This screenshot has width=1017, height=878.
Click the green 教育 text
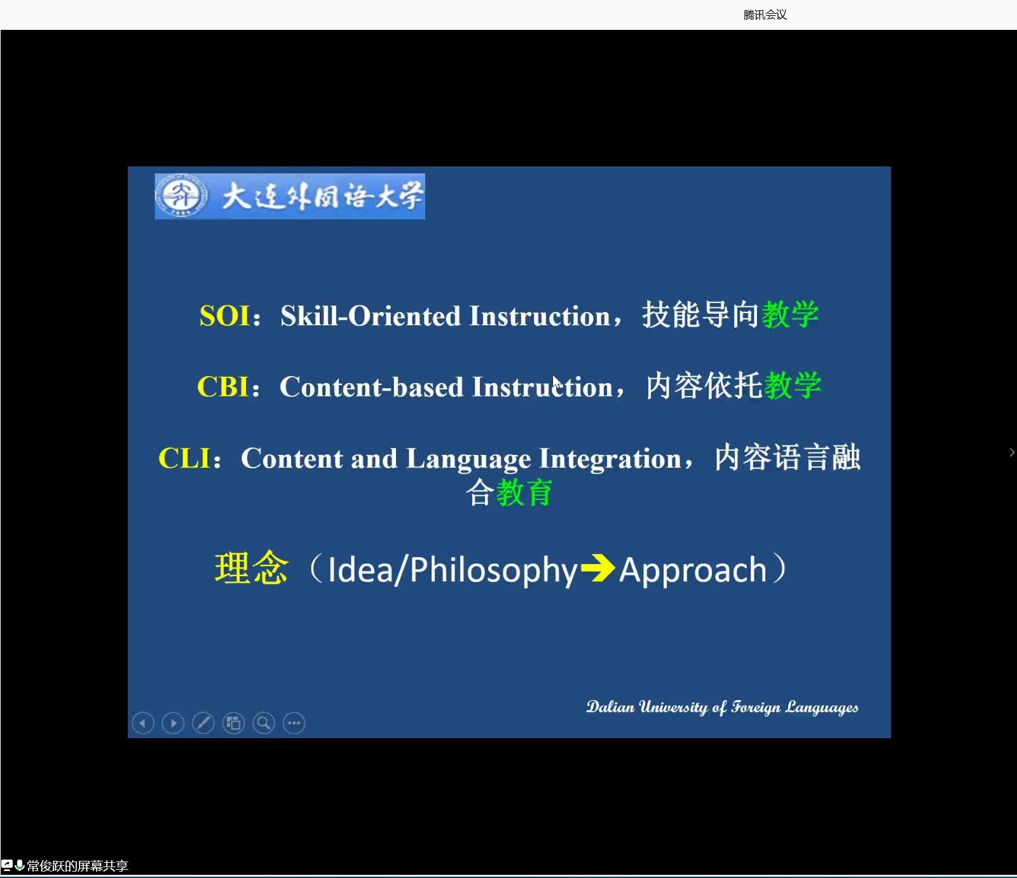(524, 493)
